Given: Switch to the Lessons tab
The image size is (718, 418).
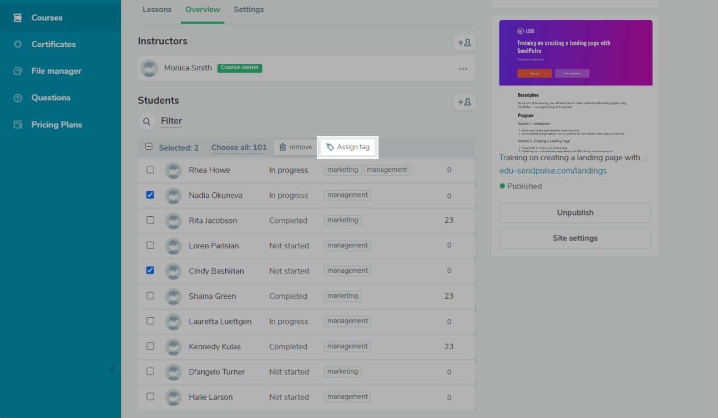Looking at the screenshot, I should [x=157, y=9].
